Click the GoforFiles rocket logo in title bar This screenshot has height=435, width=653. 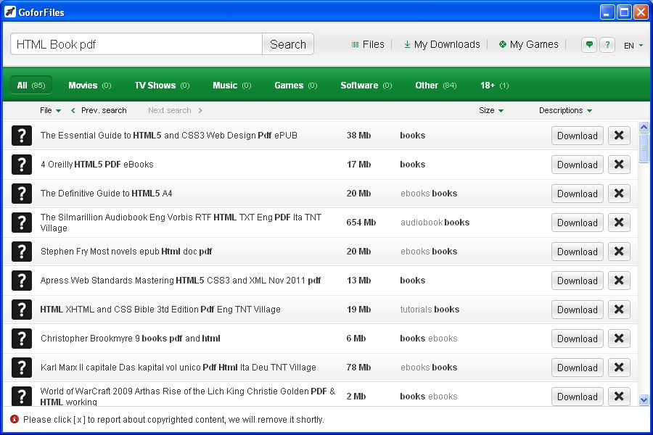point(10,12)
